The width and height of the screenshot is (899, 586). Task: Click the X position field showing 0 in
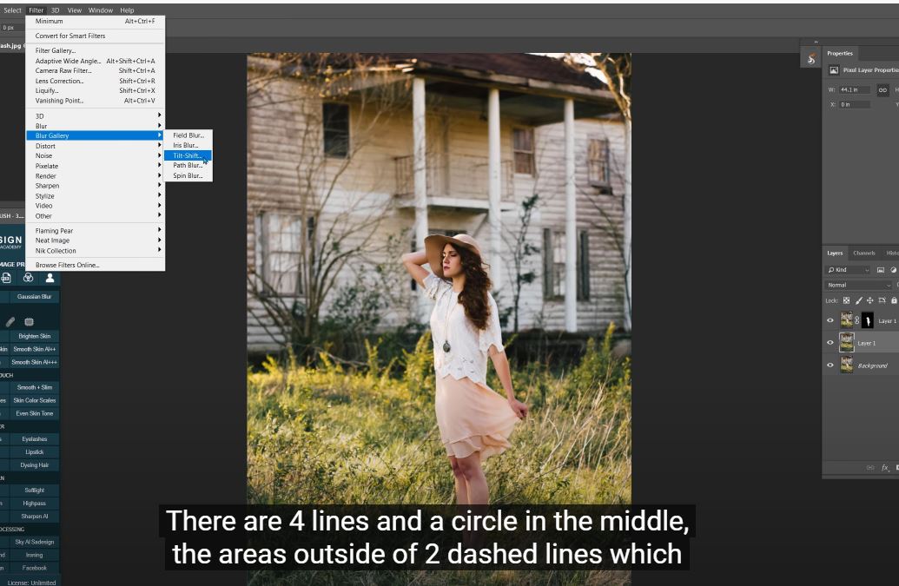855,105
